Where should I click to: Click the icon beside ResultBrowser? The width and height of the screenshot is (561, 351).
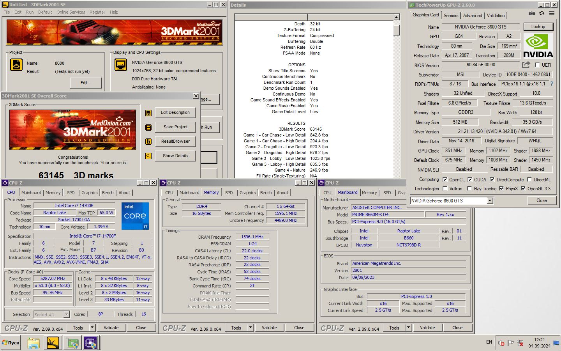148,142
